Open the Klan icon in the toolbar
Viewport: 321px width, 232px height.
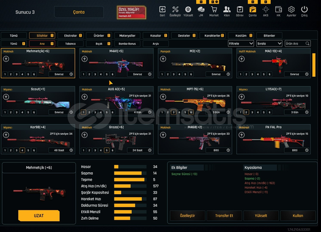click(x=227, y=9)
